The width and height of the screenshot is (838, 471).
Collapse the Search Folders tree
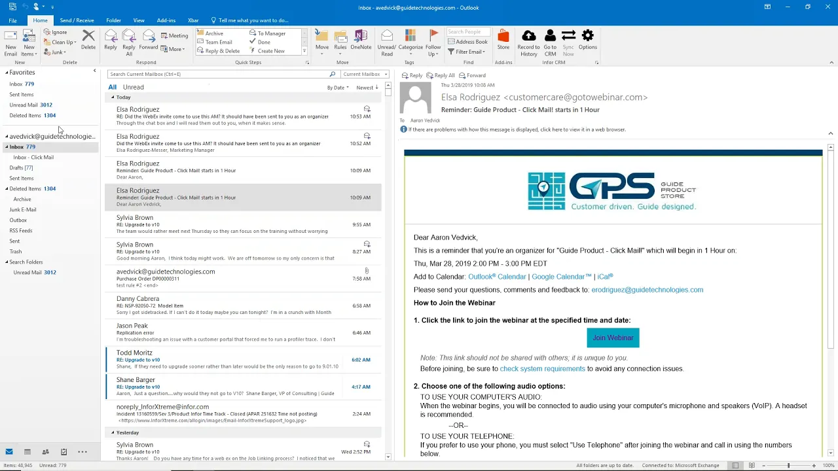pyautogui.click(x=7, y=262)
